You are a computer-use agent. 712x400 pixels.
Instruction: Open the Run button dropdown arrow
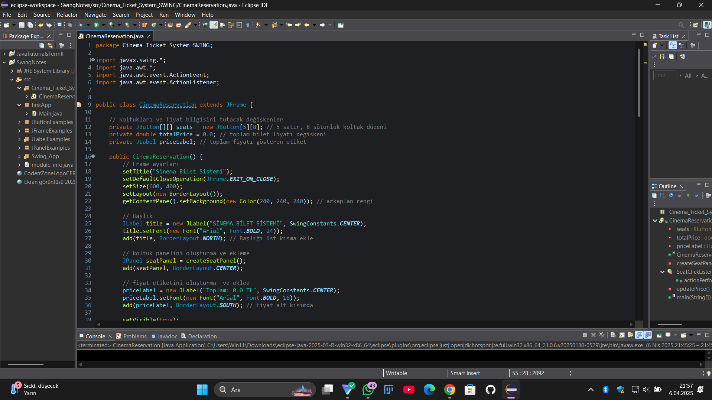pyautogui.click(x=104, y=25)
